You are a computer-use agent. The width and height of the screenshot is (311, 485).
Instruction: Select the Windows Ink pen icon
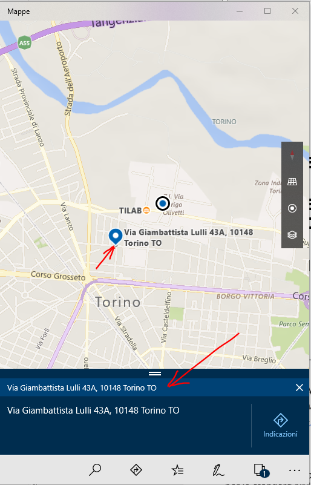coord(218,470)
